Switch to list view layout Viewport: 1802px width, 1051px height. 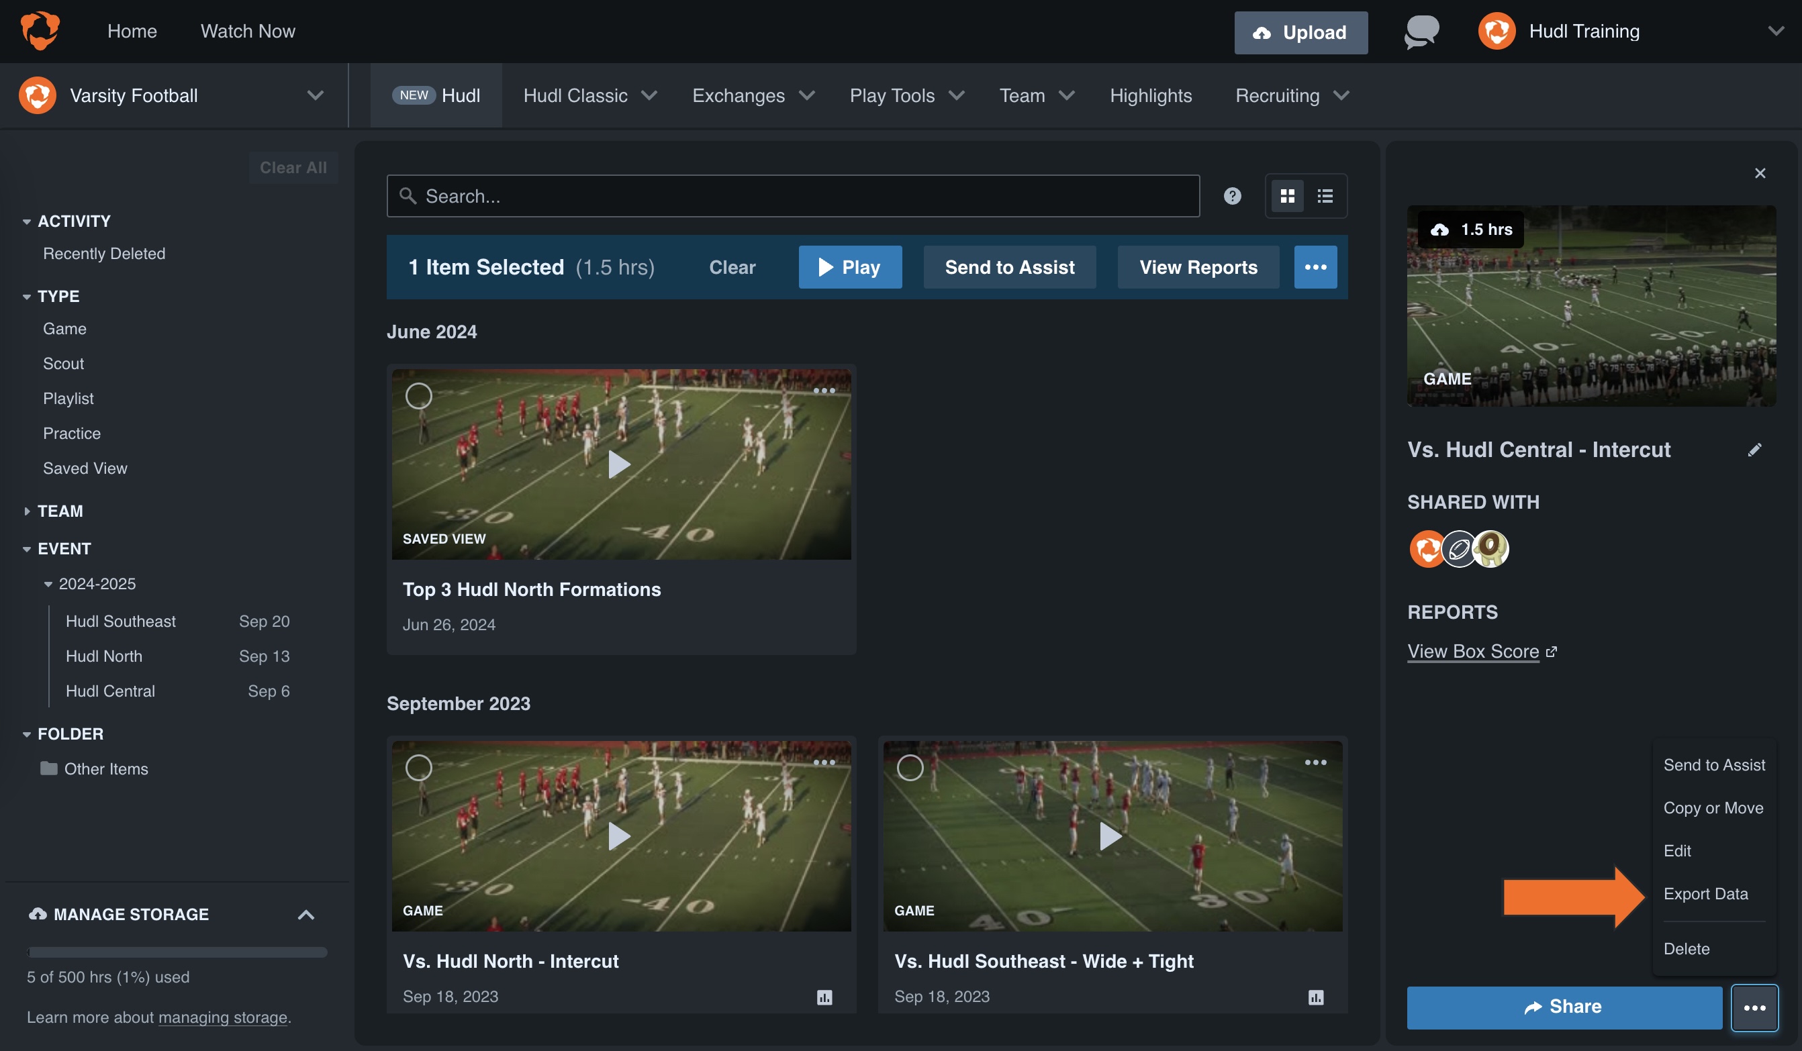[1325, 196]
